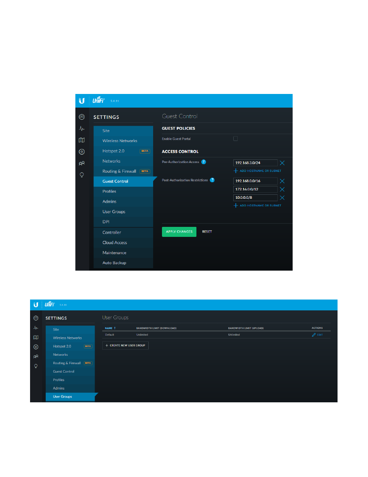368x477 pixels.
Task: Remove the 172.16.0.0/12 restriction entry
Action: pyautogui.click(x=282, y=190)
